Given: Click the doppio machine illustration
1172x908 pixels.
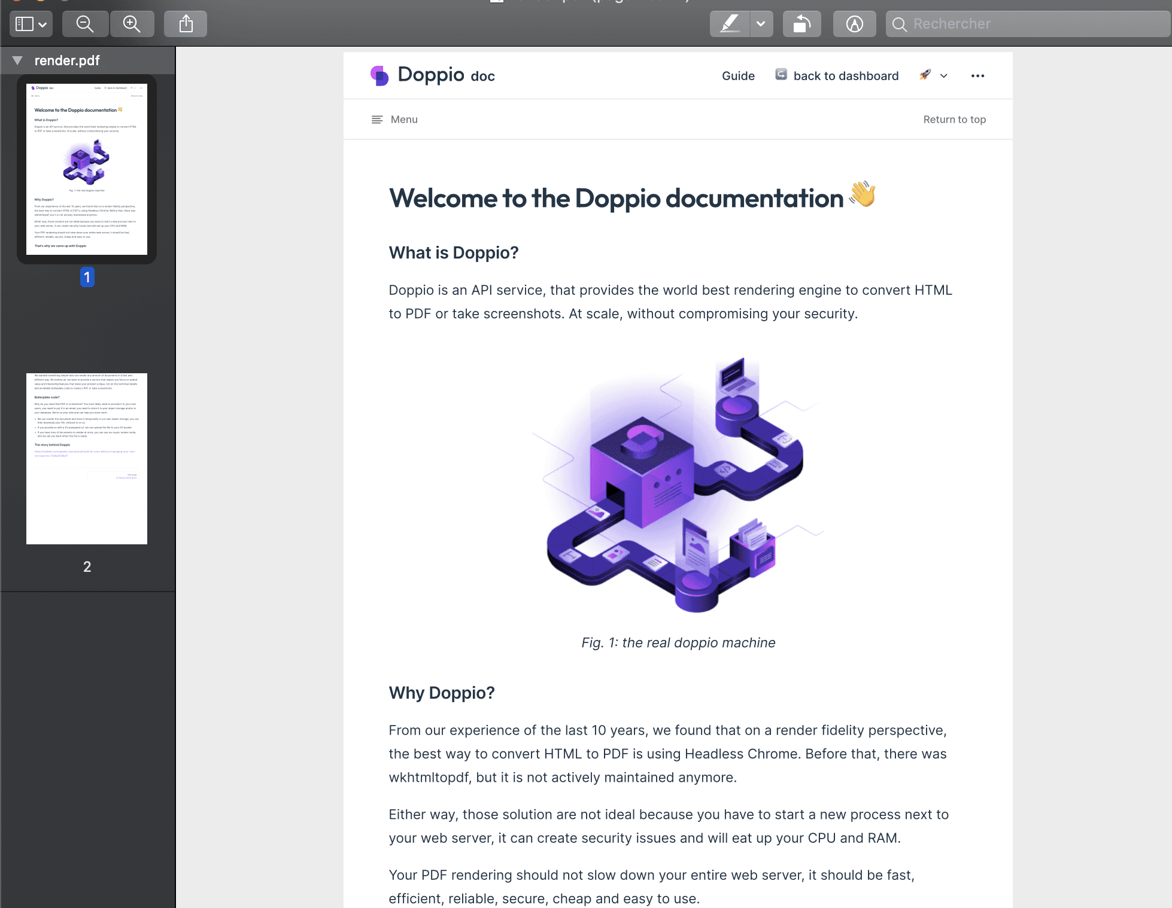Looking at the screenshot, I should (678, 485).
